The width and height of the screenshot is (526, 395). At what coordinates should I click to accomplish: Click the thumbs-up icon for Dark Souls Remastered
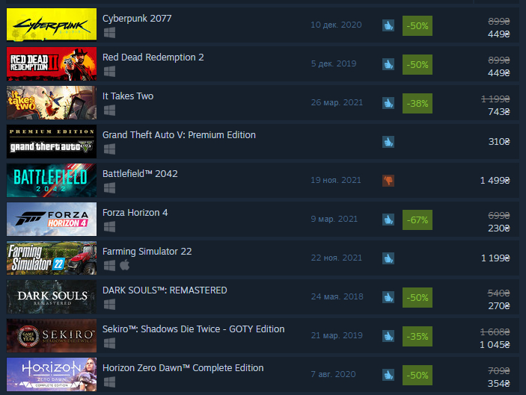coord(388,297)
